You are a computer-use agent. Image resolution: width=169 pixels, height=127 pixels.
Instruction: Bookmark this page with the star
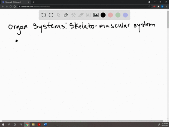[149, 6]
